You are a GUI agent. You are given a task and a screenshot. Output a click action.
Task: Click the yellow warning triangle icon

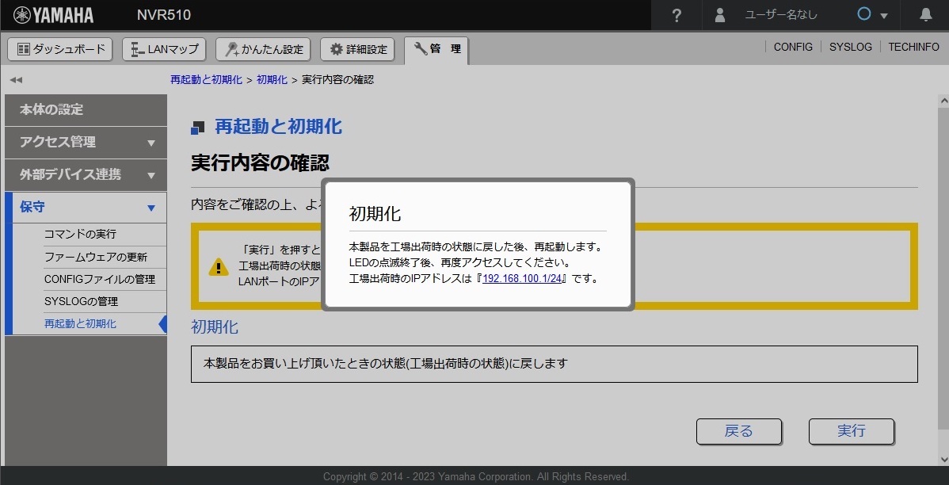(x=219, y=267)
